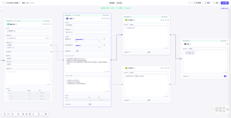Toggle 结果返回 switch in lower 文本转换 node

click(x=148, y=100)
